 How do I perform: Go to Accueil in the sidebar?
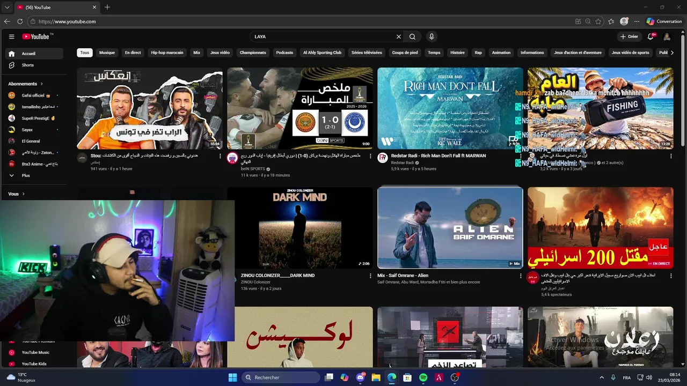point(34,54)
